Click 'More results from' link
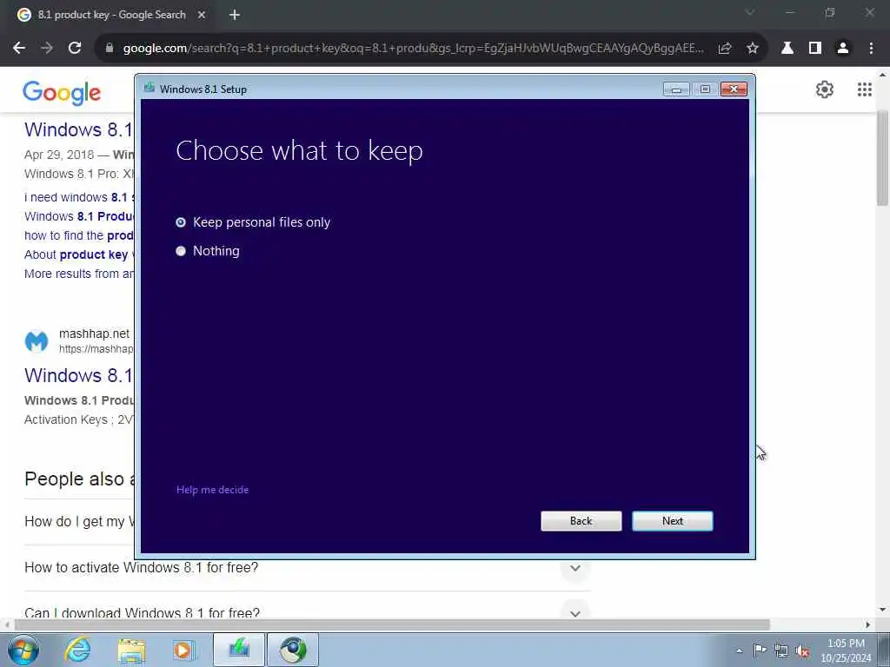The height and width of the screenshot is (667, 890). tap(79, 274)
